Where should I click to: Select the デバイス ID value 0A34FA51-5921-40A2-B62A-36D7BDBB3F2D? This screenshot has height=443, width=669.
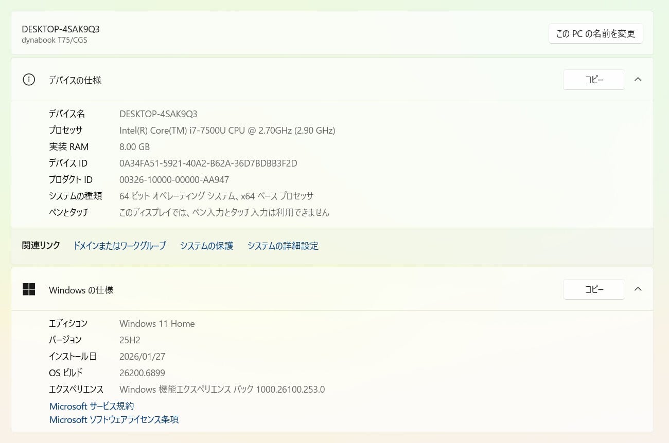coord(208,163)
